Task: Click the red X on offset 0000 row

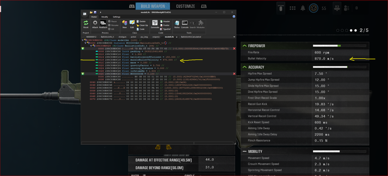Action: click(x=234, y=48)
